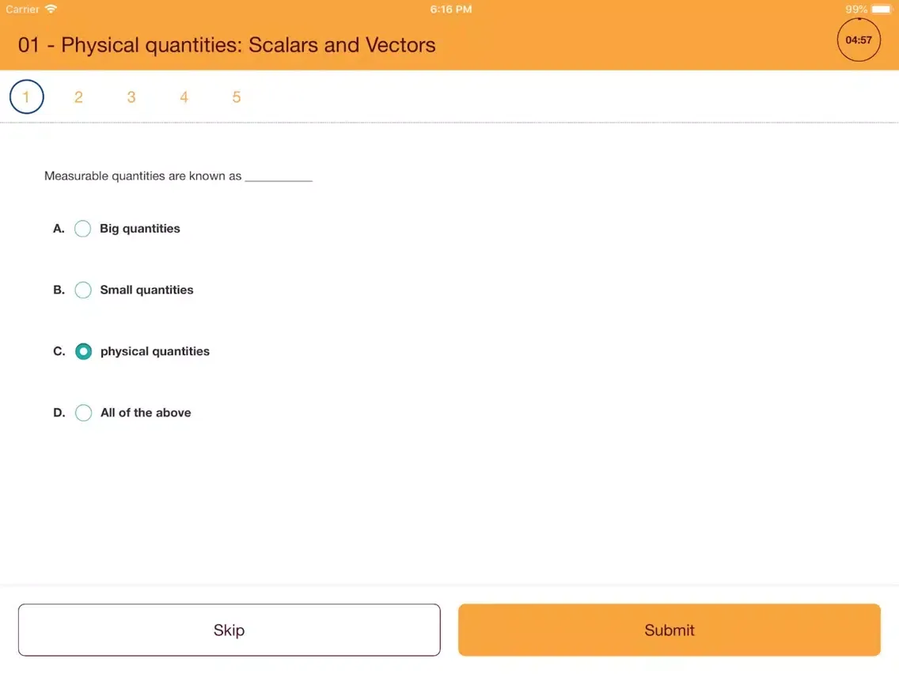Choose Small quantities radio option
The height and width of the screenshot is (674, 899).
pyautogui.click(x=83, y=290)
